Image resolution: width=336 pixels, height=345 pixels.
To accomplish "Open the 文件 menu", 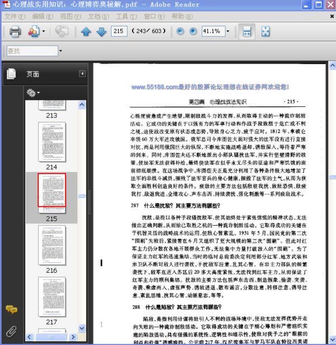I will click(x=15, y=16).
